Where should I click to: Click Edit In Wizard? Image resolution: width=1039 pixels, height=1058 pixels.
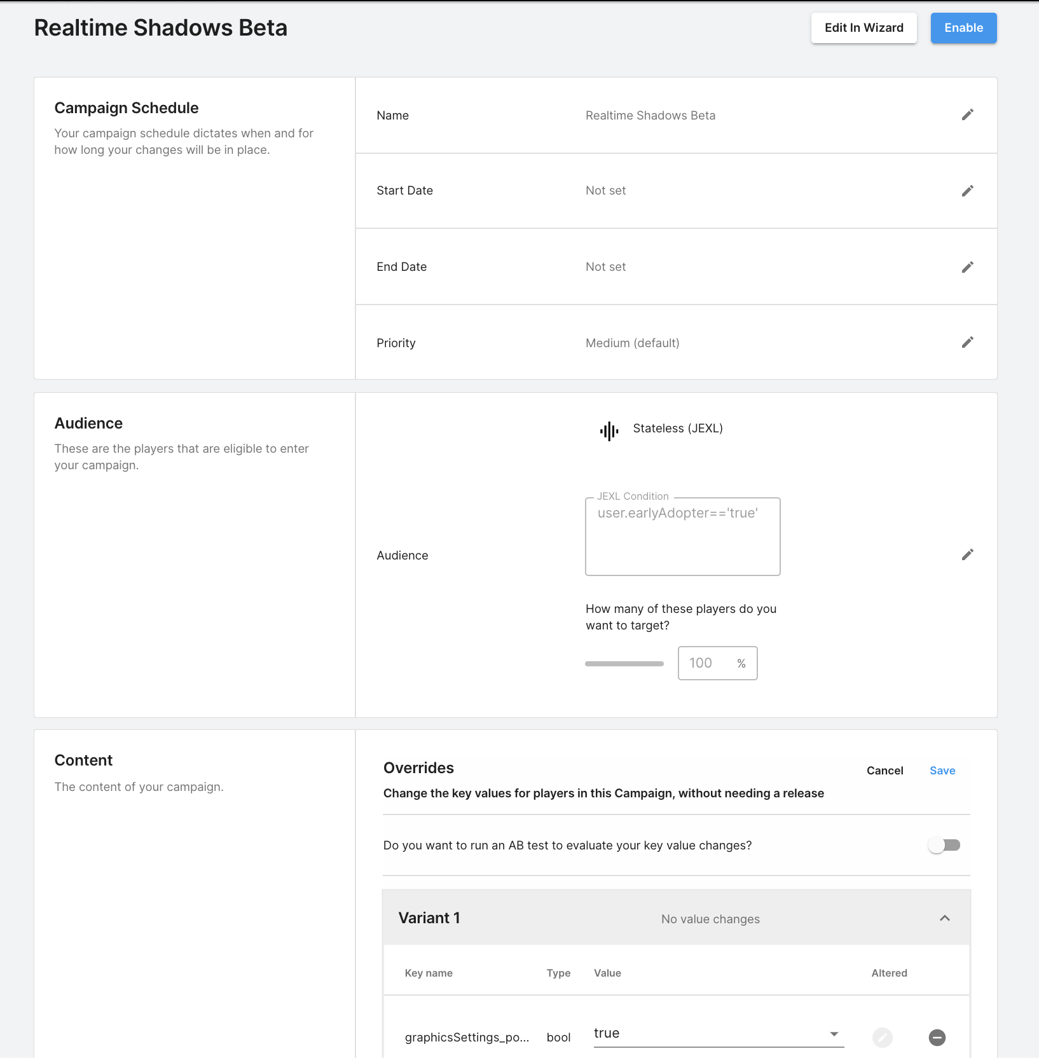click(864, 27)
